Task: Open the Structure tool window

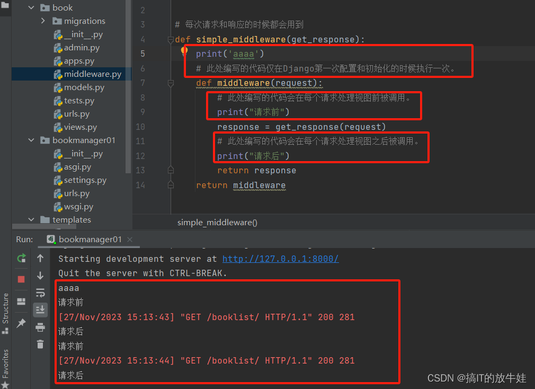Action: point(5,313)
